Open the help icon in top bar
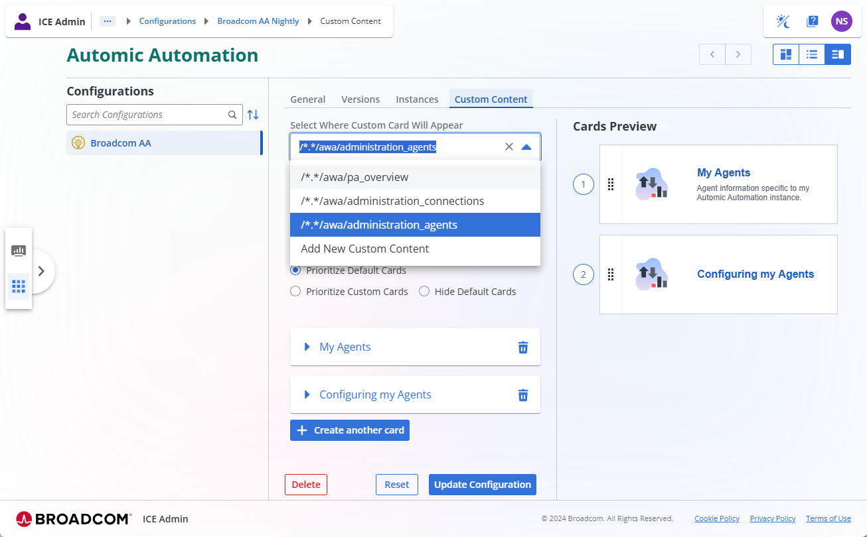 click(812, 21)
